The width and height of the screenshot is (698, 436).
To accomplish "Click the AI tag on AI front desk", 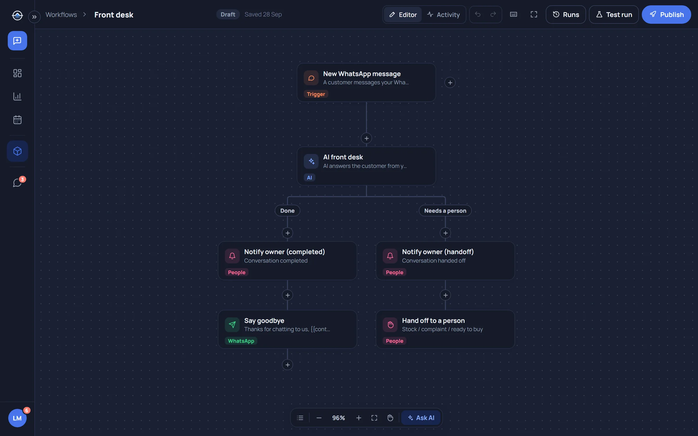I will click(x=309, y=178).
